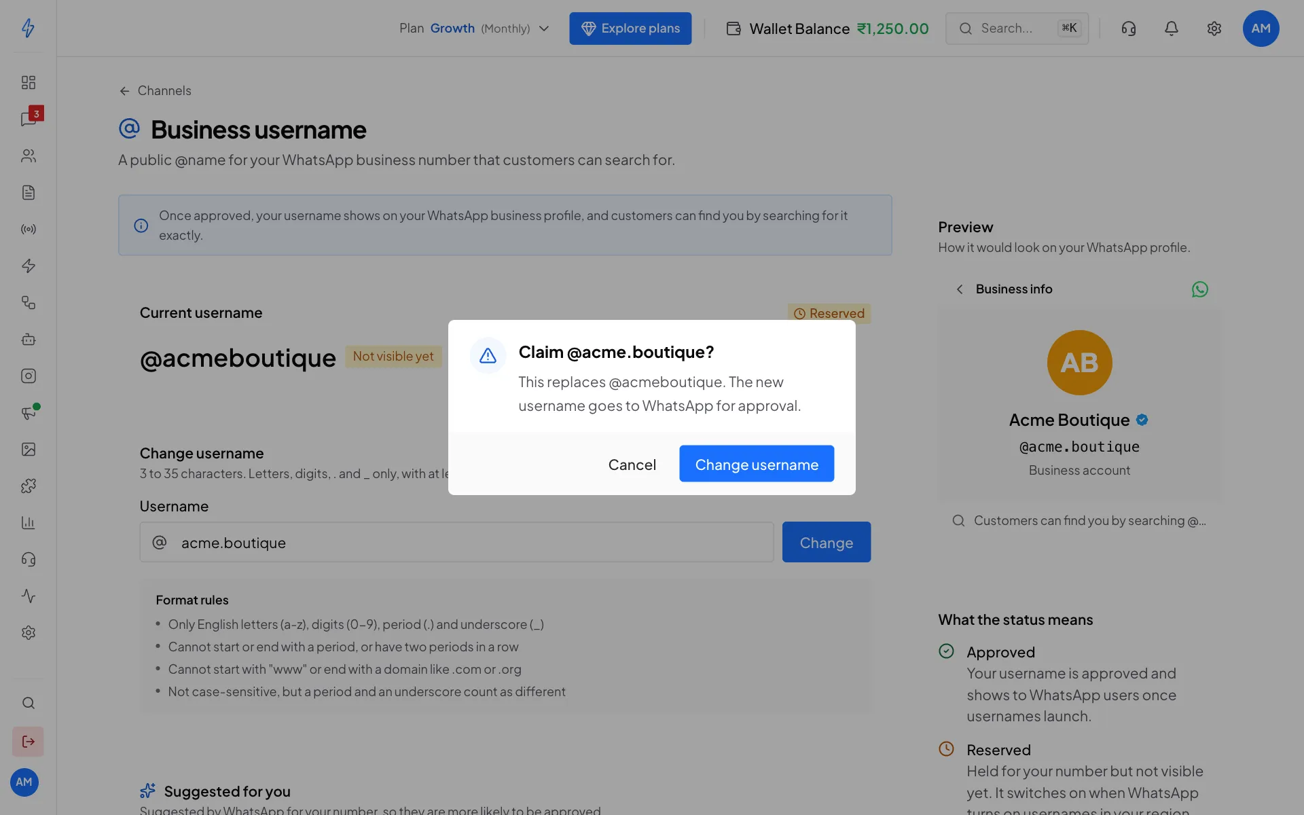Expand the Plan Growth dropdown

(474, 29)
